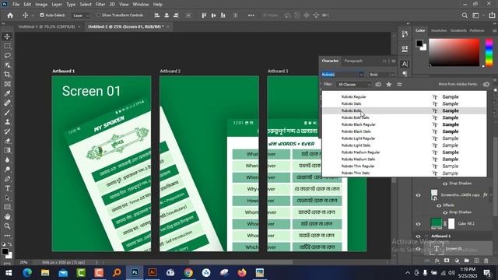This screenshot has height=280, width=498.
Task: Click the add layer mask icon
Action: (x=447, y=261)
